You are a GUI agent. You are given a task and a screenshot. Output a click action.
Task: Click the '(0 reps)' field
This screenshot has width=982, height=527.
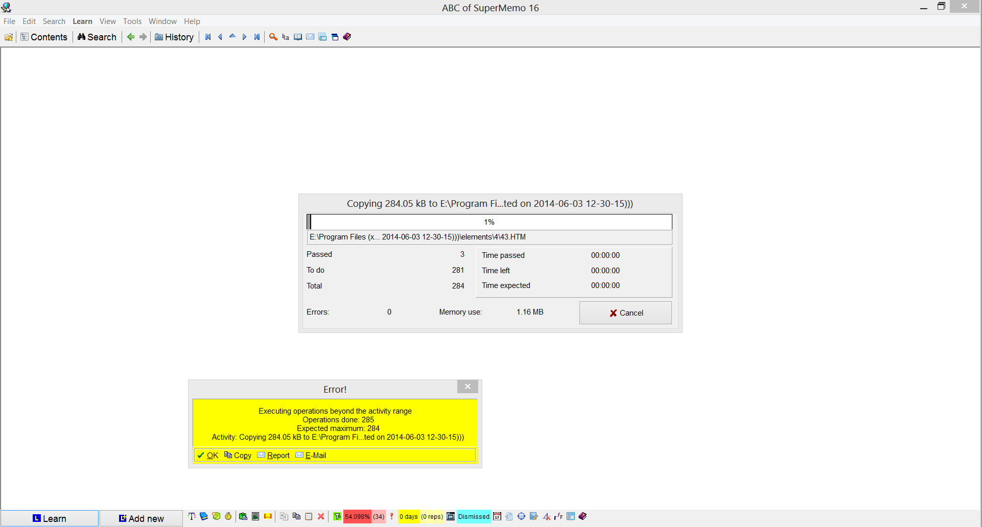[432, 516]
